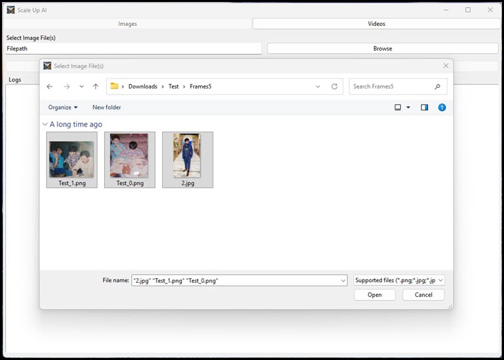
Task: Refresh the Frames5 folder view
Action: (x=334, y=87)
